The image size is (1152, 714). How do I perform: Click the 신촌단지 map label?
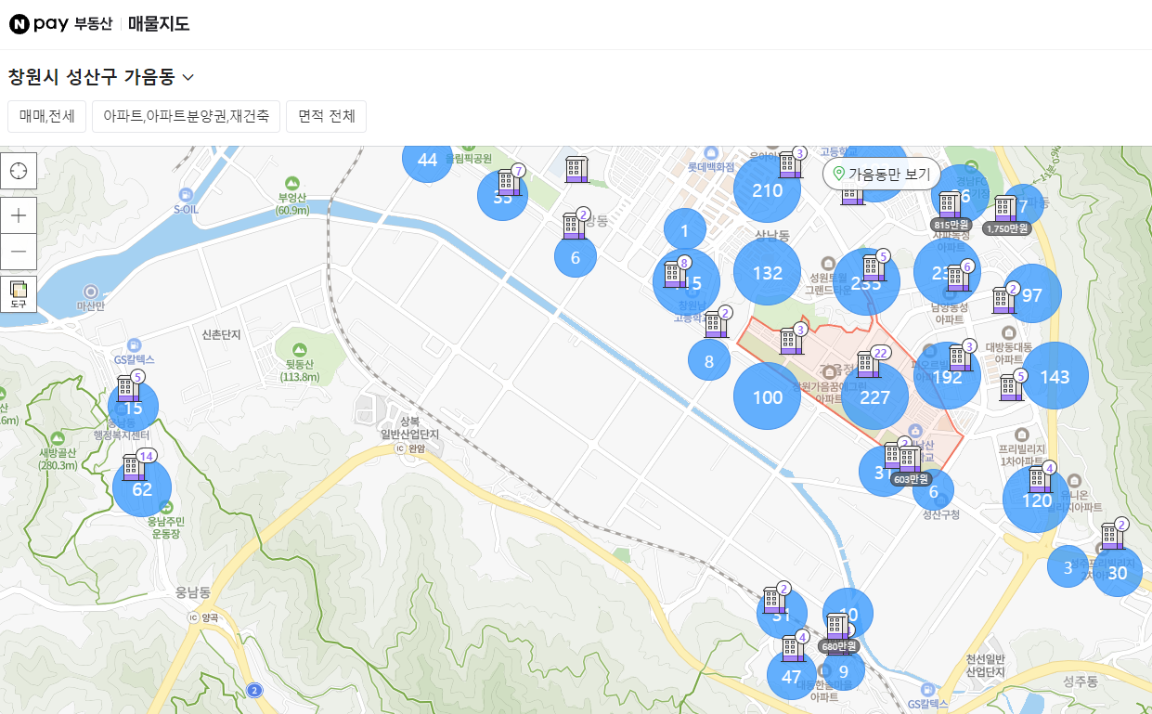(221, 334)
